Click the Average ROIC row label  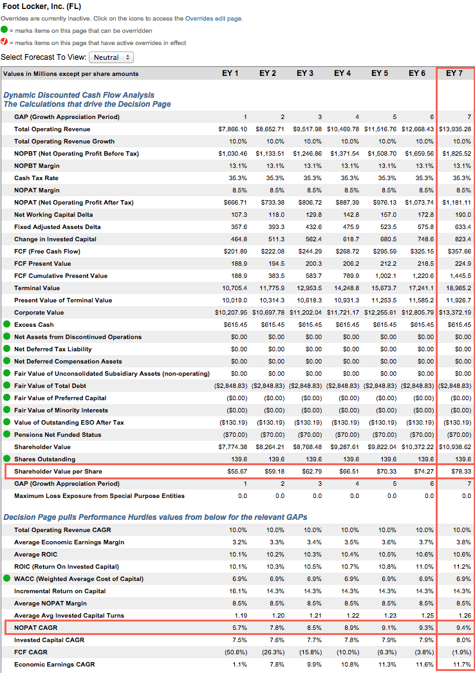(x=35, y=555)
